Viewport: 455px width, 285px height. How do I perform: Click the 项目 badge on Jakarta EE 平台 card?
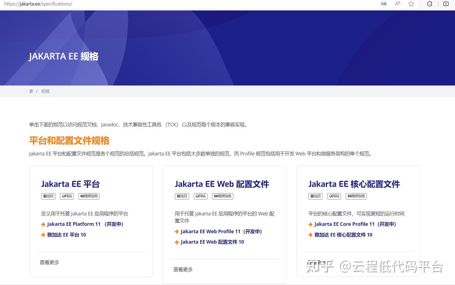pyautogui.click(x=48, y=196)
